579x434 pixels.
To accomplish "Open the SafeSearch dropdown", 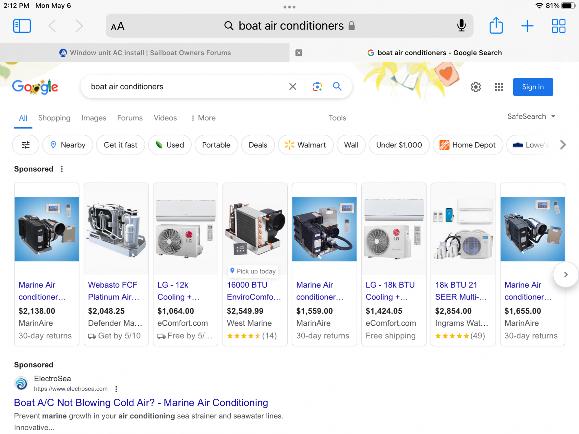I will pos(532,116).
